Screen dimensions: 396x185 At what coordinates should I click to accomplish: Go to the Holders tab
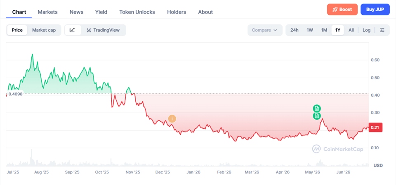pyautogui.click(x=177, y=12)
